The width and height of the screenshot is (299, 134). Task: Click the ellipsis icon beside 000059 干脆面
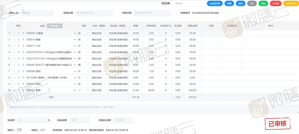coord(75,33)
